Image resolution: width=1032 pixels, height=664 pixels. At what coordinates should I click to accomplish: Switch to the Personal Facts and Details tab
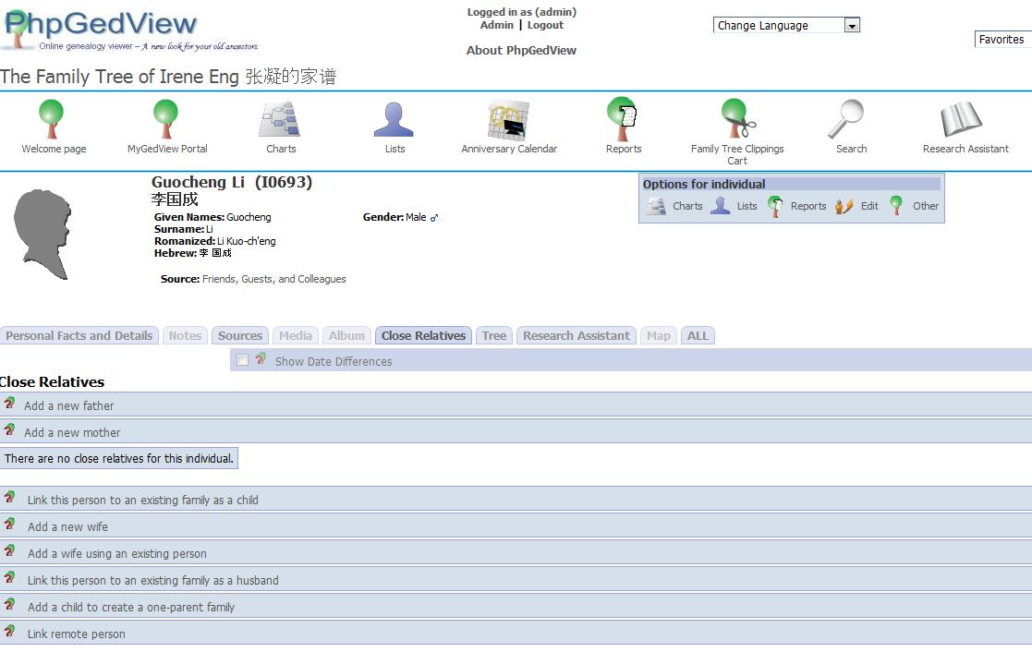click(x=79, y=336)
